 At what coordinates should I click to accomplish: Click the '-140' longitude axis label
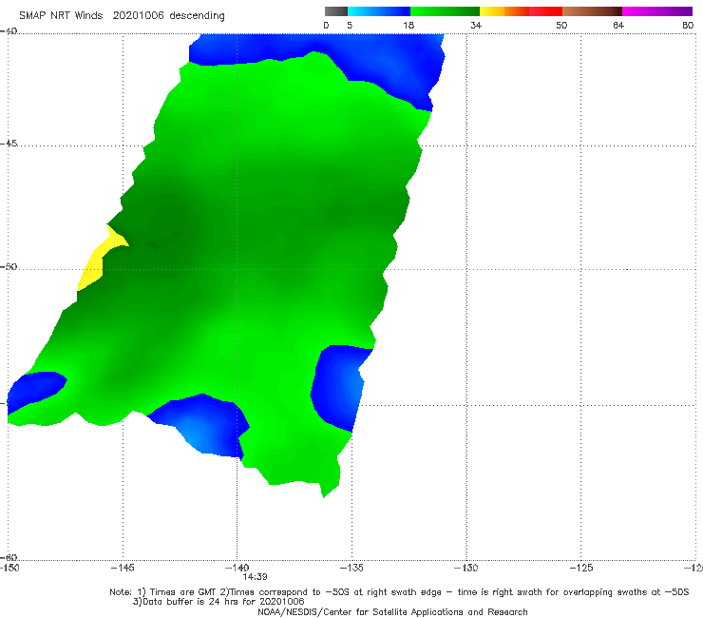(237, 568)
